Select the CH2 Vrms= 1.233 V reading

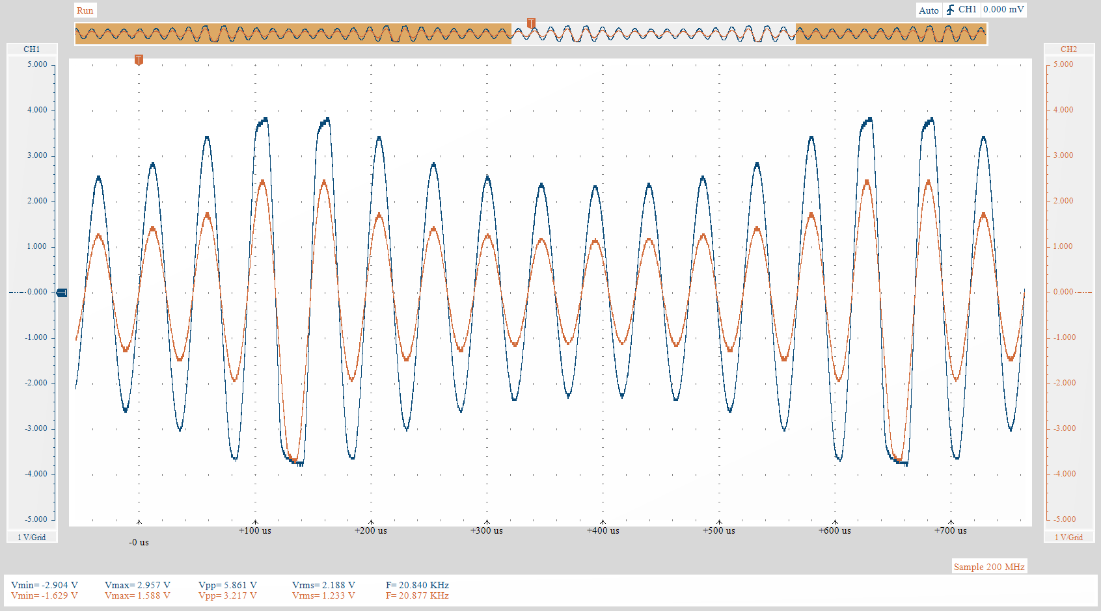323,595
